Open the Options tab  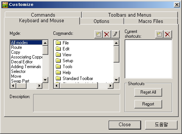[x=101, y=21]
